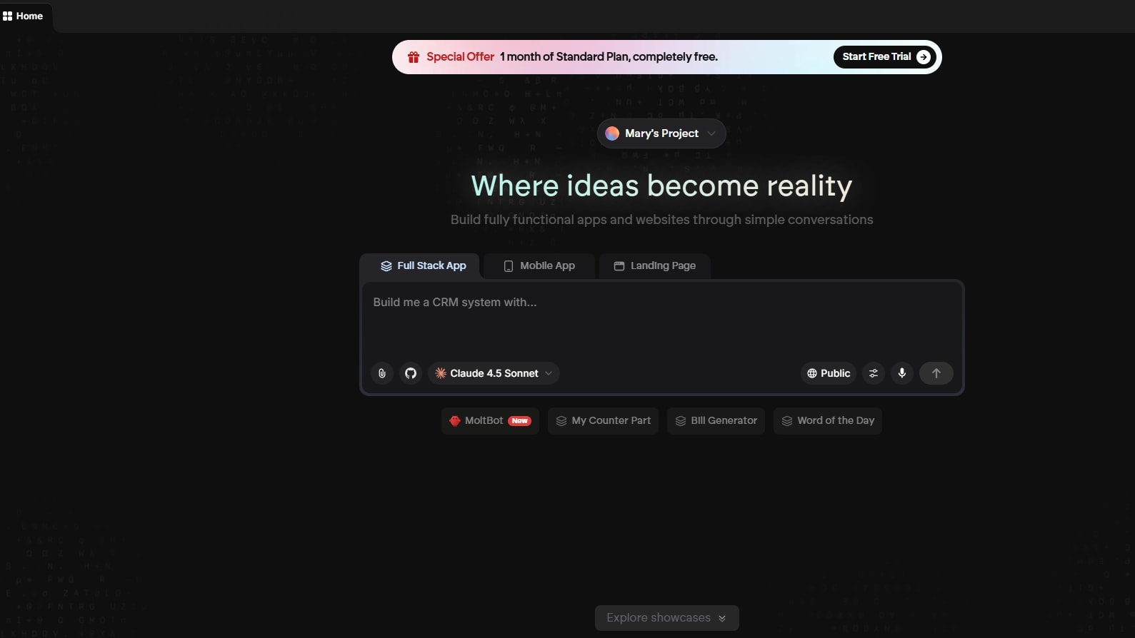Click the paperclip attach file icon

[382, 373]
